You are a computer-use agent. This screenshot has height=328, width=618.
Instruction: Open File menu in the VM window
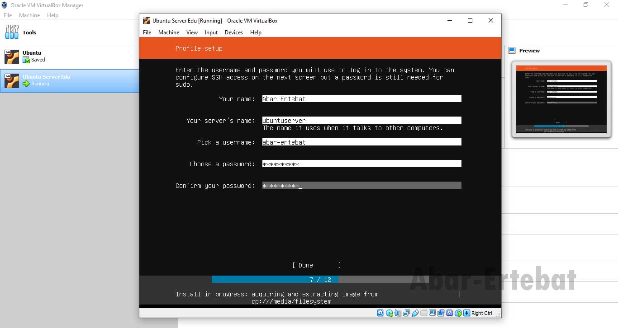[147, 33]
